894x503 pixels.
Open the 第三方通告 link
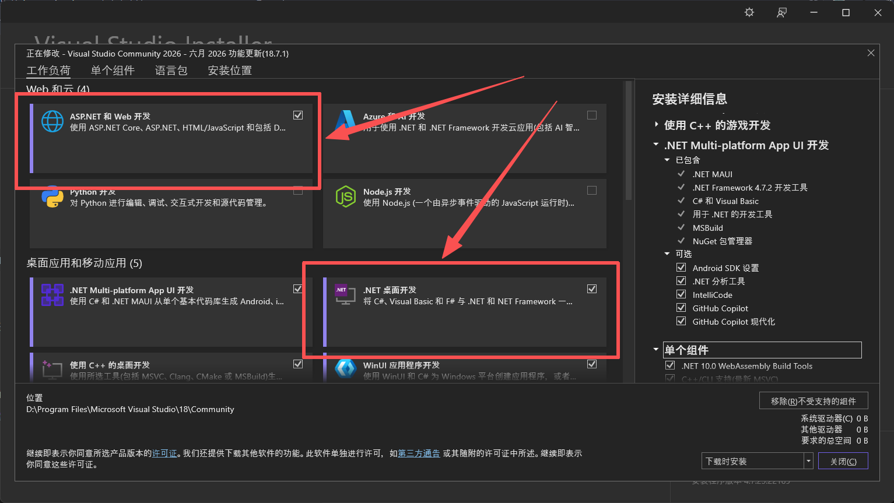tap(419, 453)
